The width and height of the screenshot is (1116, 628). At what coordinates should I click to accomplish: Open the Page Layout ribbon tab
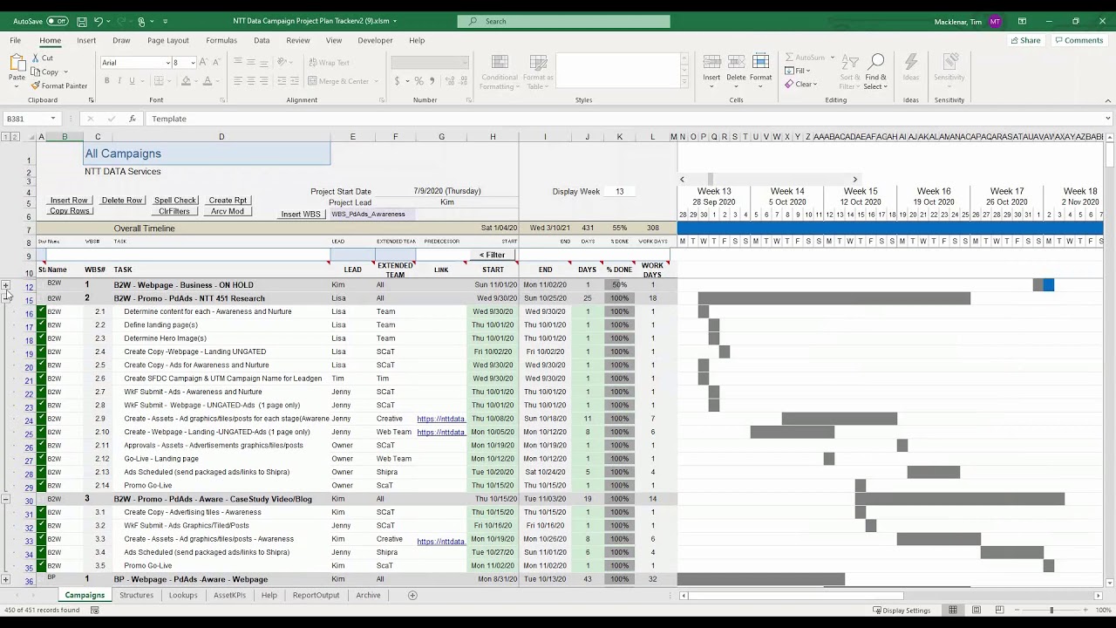[168, 40]
